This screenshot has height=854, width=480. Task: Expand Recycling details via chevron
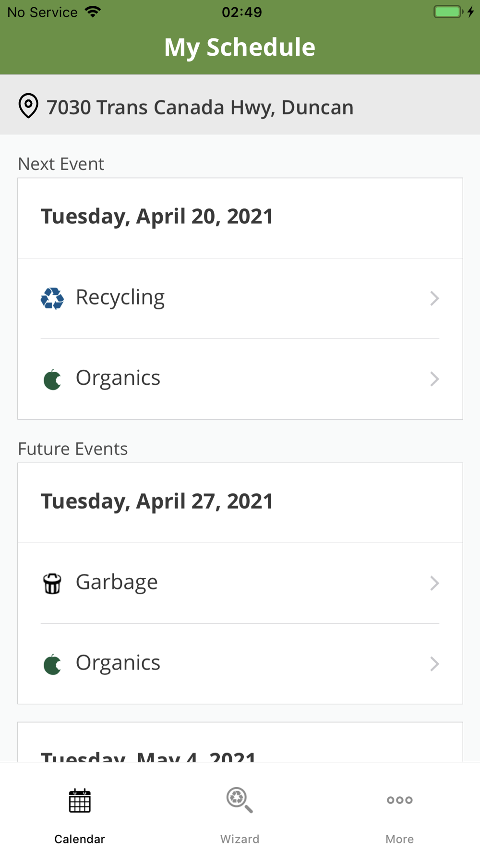(434, 298)
